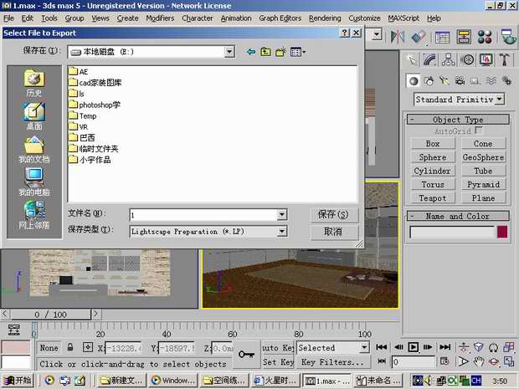Open the Hierarchy panel tab
Screen dimensions: 519x389
pyautogui.click(x=448, y=60)
